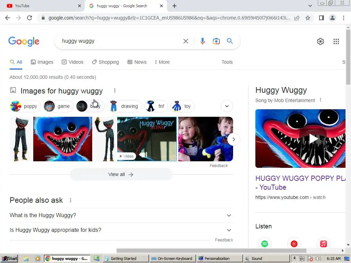Image resolution: width=351 pixels, height=263 pixels.
Task: Switch to the YouTube browser tab
Action: 42,6
